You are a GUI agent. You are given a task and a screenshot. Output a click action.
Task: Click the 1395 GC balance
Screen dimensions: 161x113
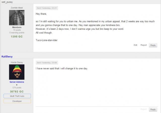pyautogui.click(x=17, y=36)
